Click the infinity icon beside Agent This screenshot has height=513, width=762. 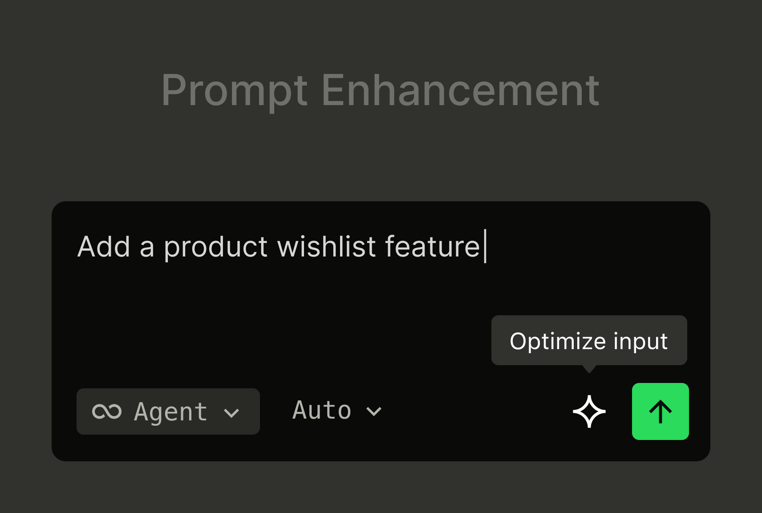click(x=107, y=411)
